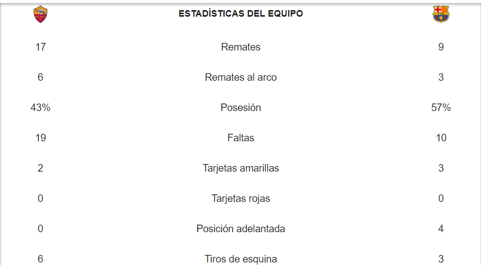
Task: Click Roma's 2 Tarjetas amarillas value
Action: [40, 168]
